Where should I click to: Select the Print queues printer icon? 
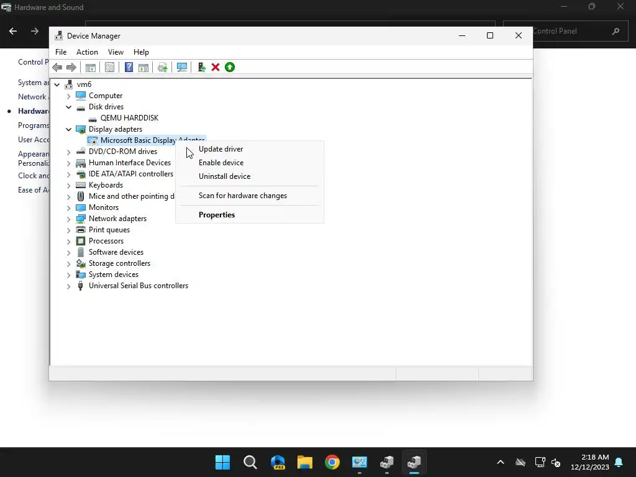tap(81, 230)
